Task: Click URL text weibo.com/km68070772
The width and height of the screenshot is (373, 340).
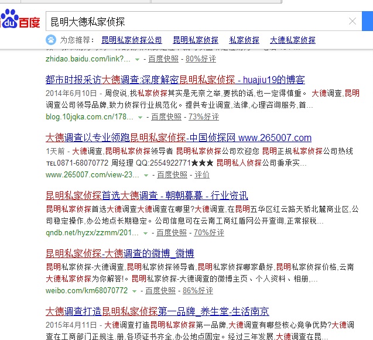Action: click(87, 290)
